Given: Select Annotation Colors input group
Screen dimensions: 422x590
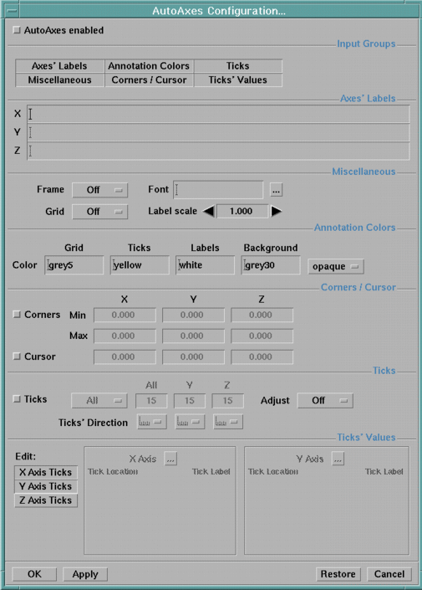Looking at the screenshot, I should click(x=149, y=66).
